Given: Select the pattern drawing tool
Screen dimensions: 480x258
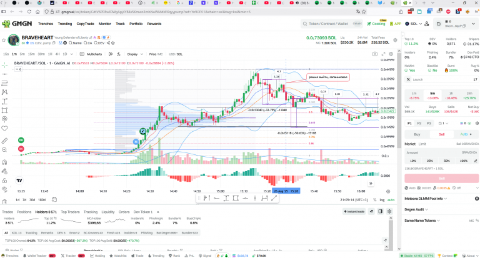Looking at the screenshot, I should coord(4,92).
